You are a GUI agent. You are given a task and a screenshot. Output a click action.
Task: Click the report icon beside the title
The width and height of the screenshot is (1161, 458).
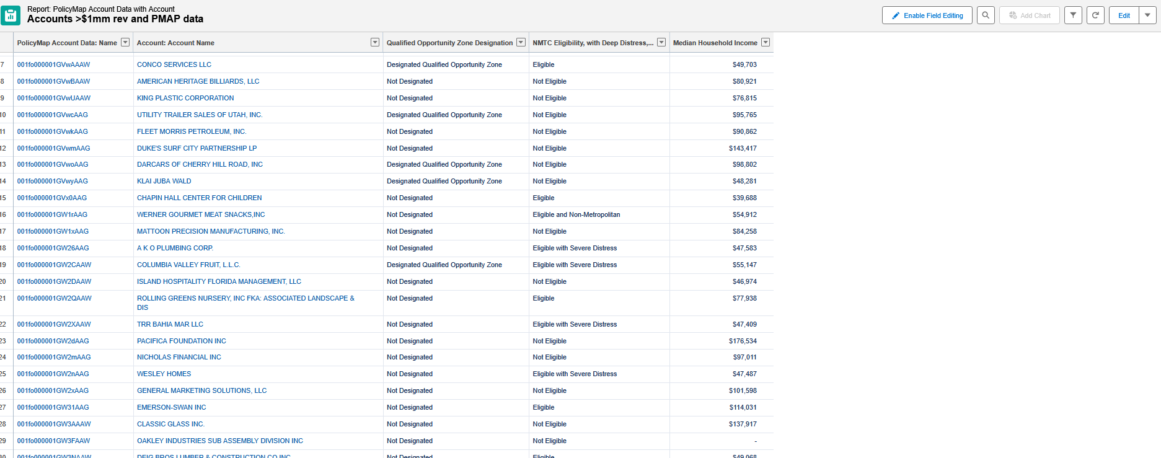(x=11, y=15)
